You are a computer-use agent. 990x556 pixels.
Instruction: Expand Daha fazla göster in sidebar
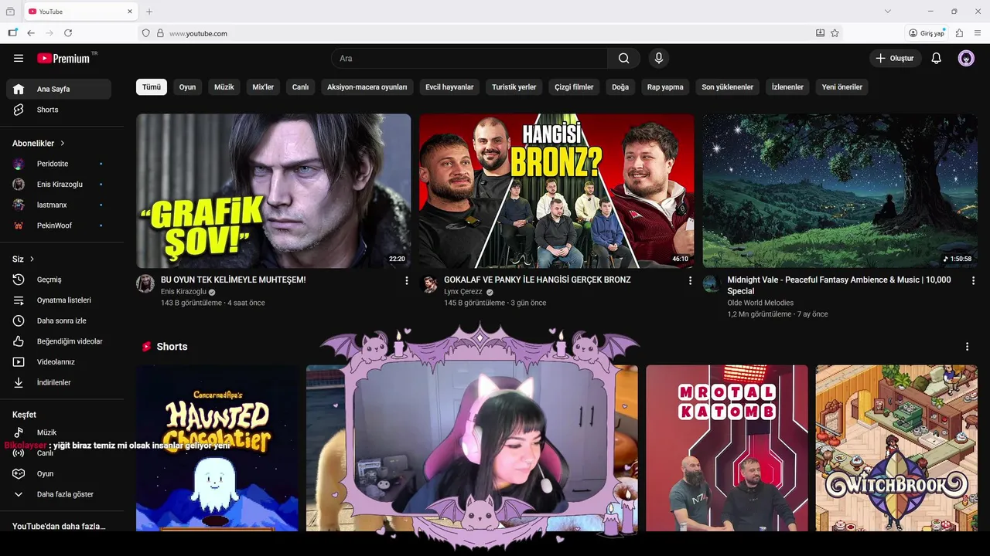pos(59,494)
